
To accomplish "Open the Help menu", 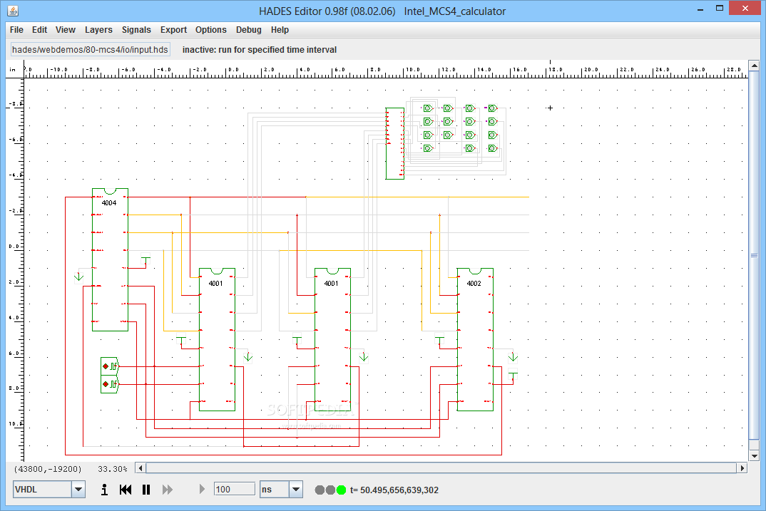I will (280, 30).
